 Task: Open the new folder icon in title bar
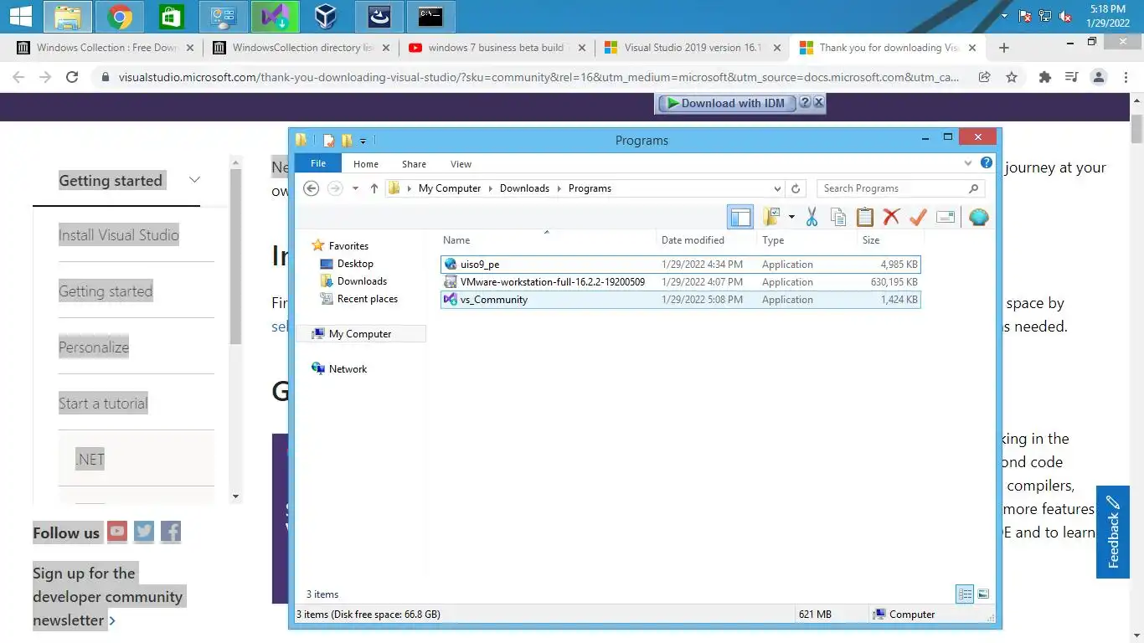coord(346,141)
